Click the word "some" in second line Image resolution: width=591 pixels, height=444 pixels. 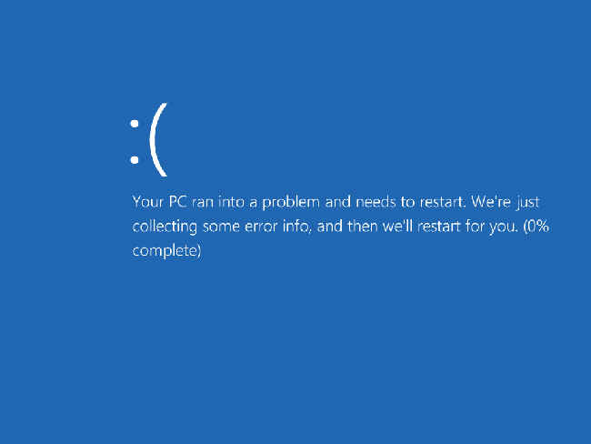coord(221,227)
